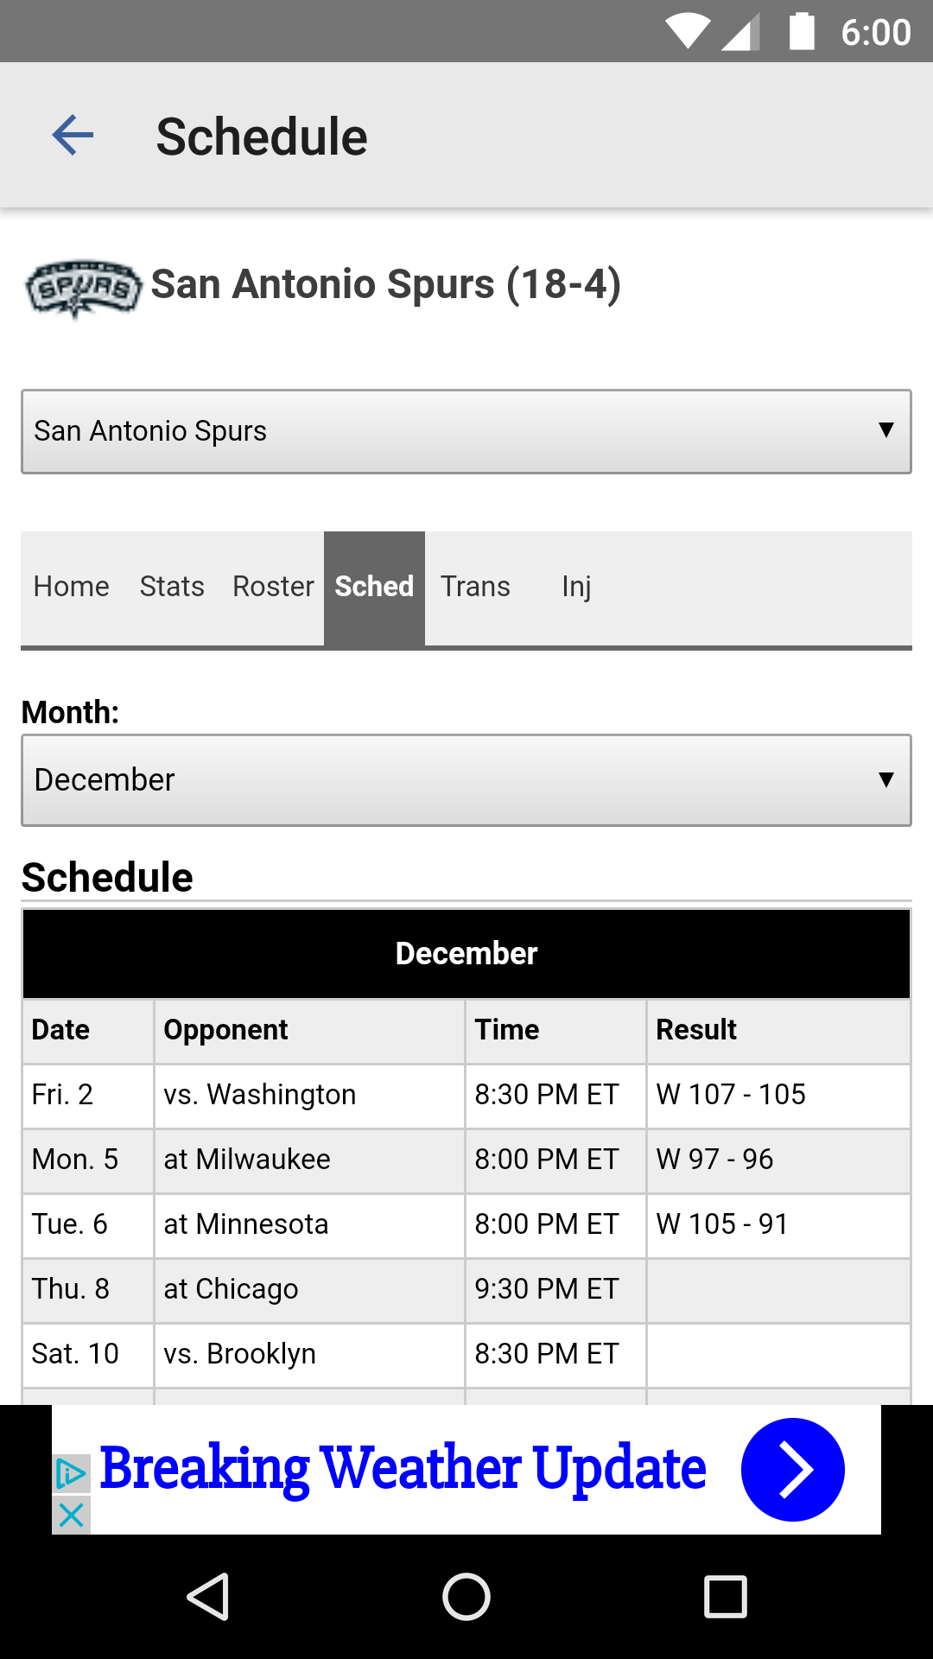The image size is (933, 1659).
Task: Tap the San Antonio Spurs logo
Action: 83,289
